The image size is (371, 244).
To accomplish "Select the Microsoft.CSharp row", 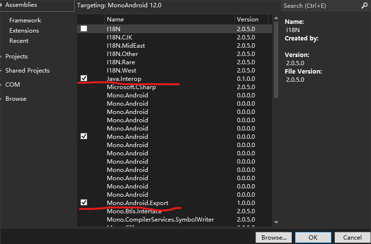I will pos(175,87).
